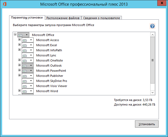Open install option dropdown for Microsoft Visio Viewer

[x=28, y=86]
